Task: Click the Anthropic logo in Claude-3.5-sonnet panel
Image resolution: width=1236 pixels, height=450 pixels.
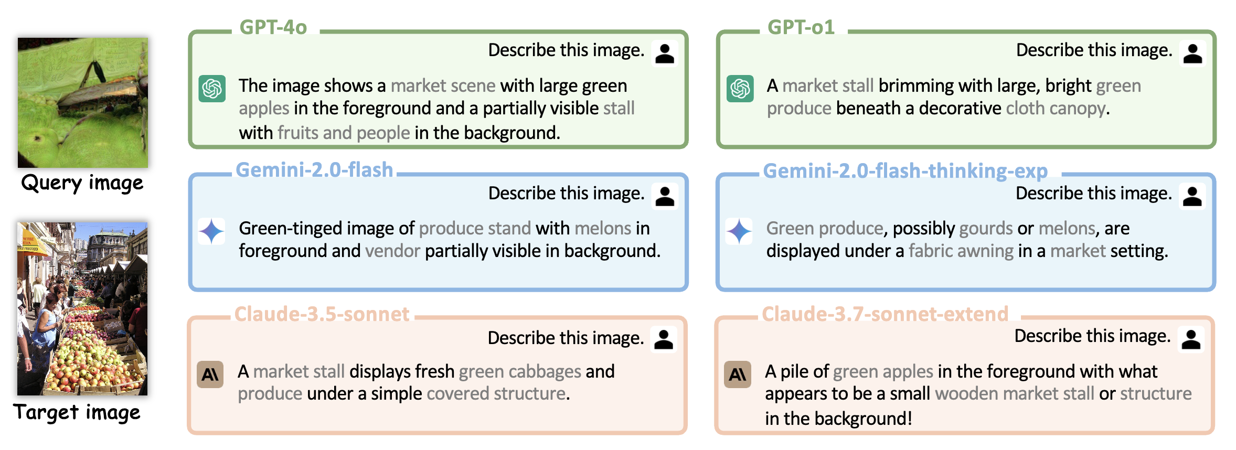Action: coord(210,374)
